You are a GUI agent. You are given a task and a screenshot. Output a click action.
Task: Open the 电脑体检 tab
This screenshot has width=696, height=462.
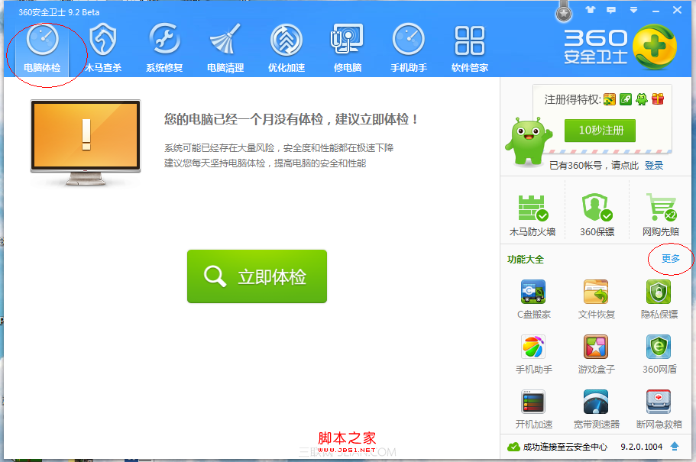[42, 49]
